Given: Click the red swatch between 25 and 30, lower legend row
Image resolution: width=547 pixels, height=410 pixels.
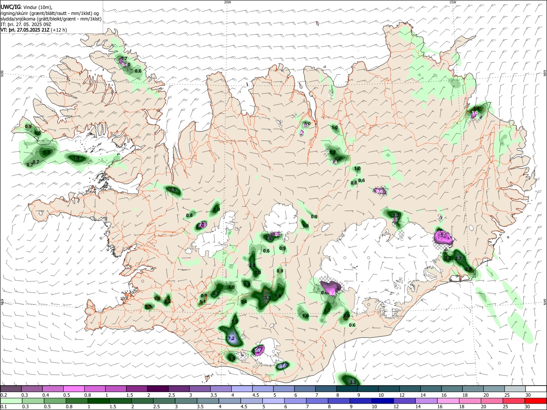Looking at the screenshot, I should 514,401.
